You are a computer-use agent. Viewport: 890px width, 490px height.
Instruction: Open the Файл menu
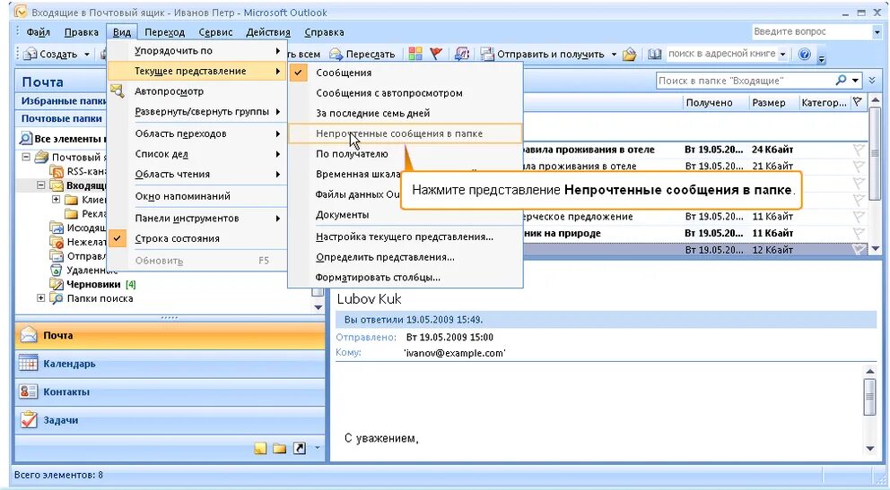coord(38,32)
